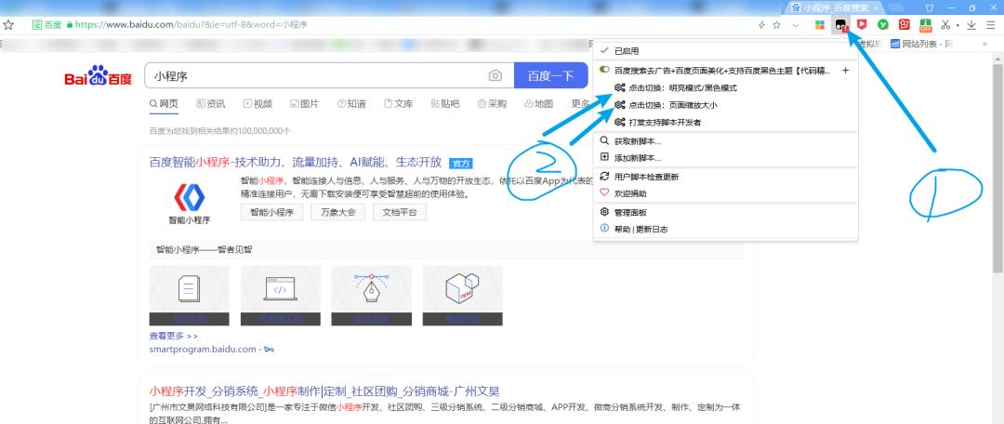The height and width of the screenshot is (424, 1004).
Task: Select 点击切换：明亮模式/黑色模式 menu entry
Action: coord(725,87)
